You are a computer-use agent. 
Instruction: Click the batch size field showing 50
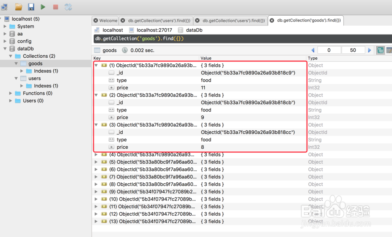353,50
